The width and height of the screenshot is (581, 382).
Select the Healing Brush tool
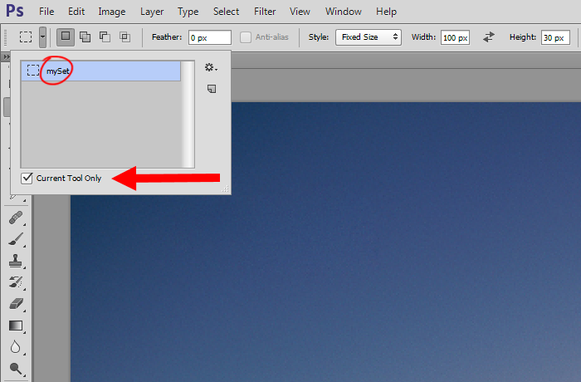[16, 218]
